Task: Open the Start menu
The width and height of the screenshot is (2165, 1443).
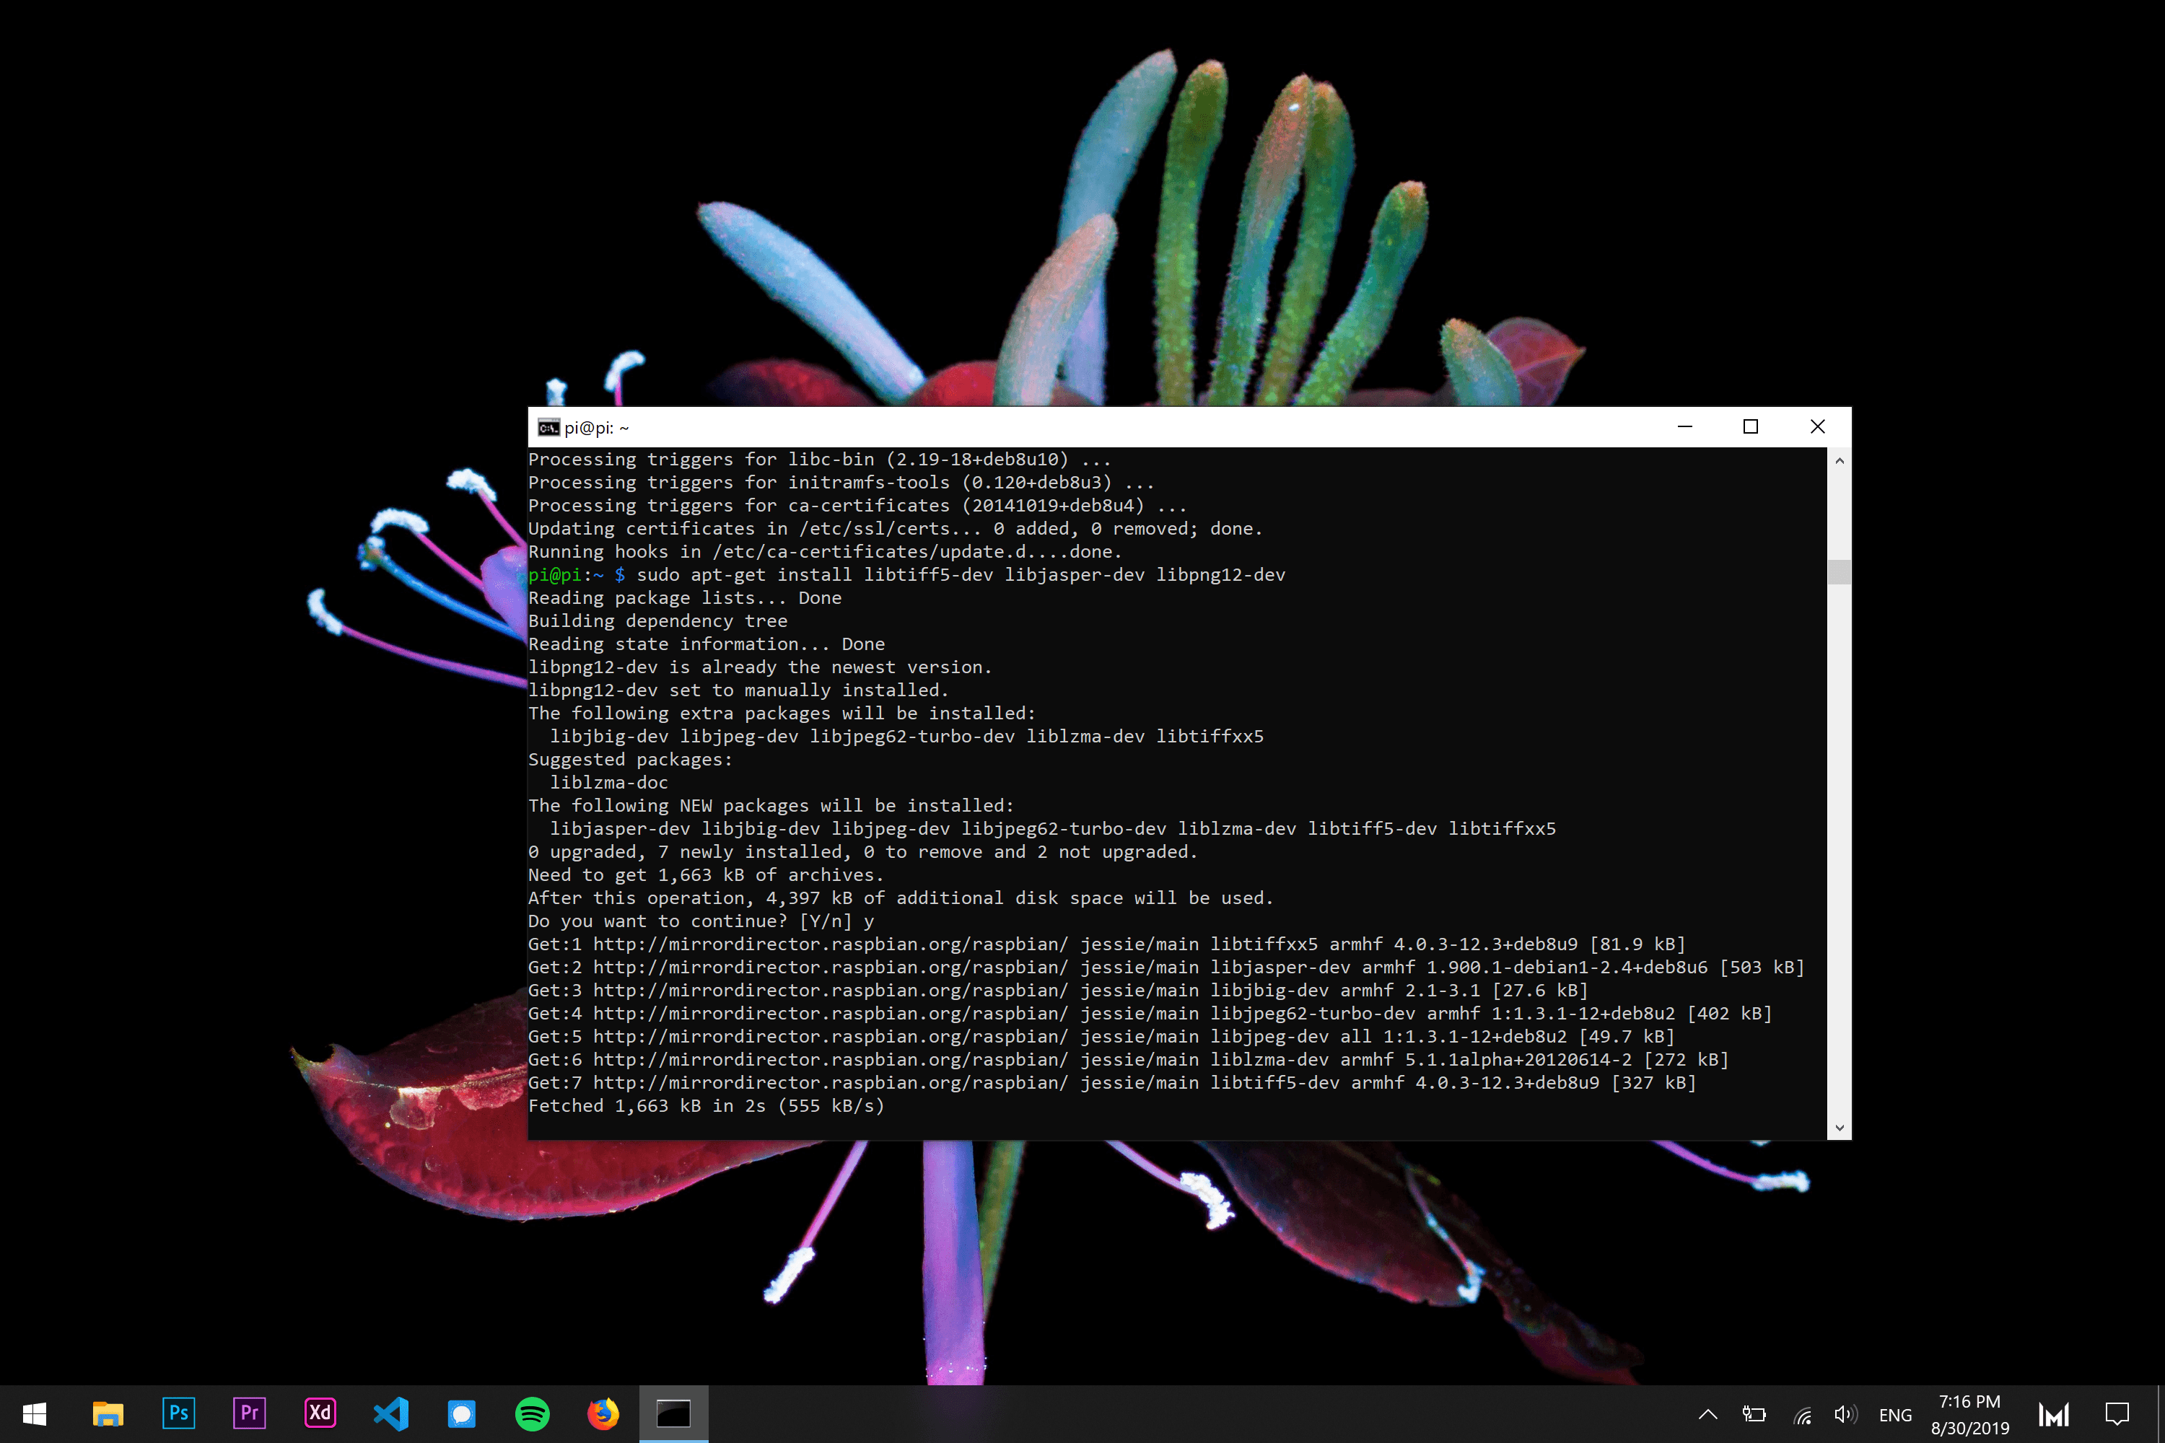Action: click(33, 1413)
